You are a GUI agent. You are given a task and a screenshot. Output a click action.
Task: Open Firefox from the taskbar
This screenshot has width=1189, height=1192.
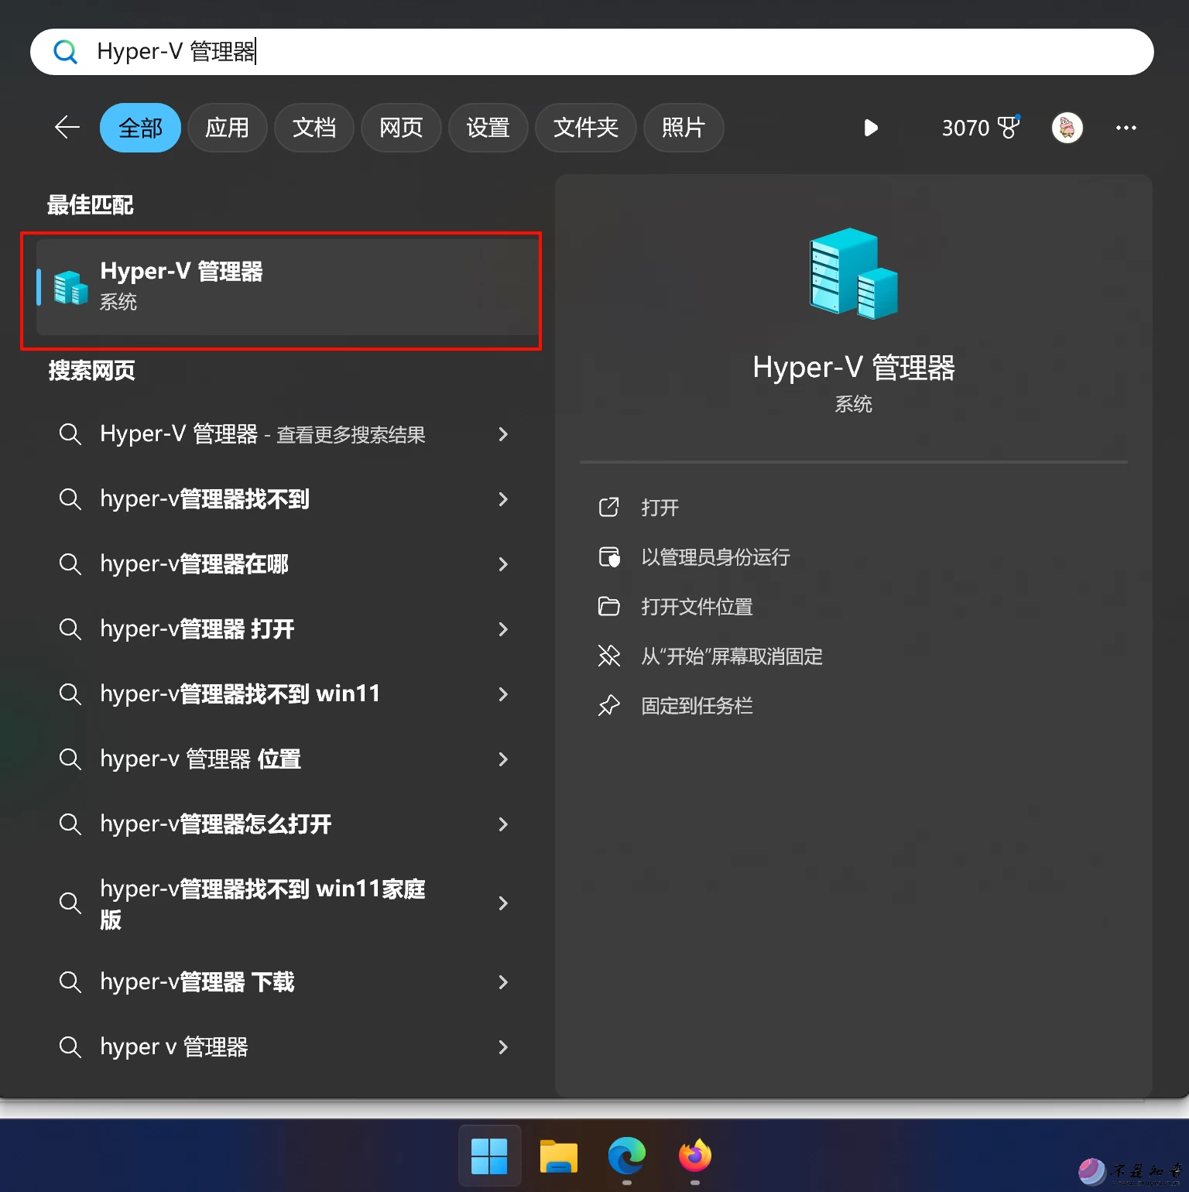(695, 1156)
